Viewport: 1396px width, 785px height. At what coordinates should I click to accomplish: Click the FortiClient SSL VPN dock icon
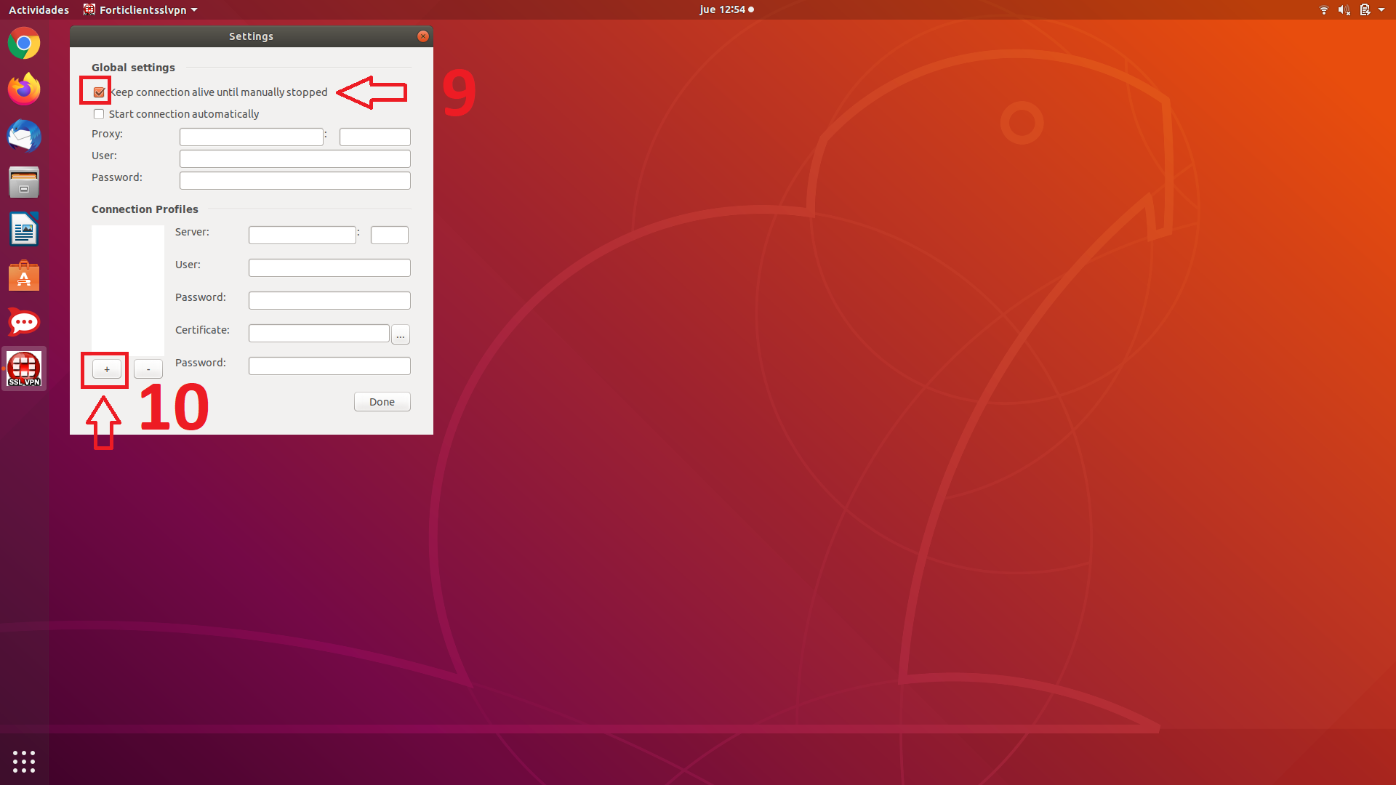(24, 369)
